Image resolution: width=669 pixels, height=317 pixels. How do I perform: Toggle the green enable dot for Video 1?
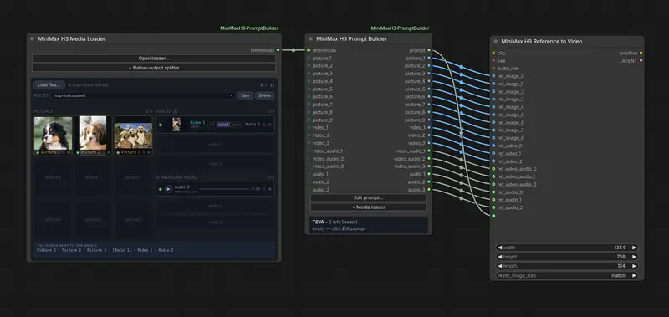click(161, 125)
